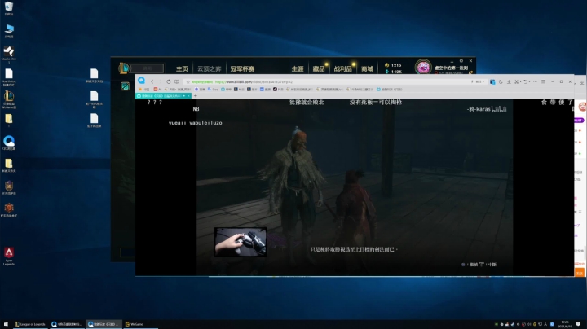Click the browser undo closed-tab icon
The image size is (587, 329).
(x=526, y=81)
